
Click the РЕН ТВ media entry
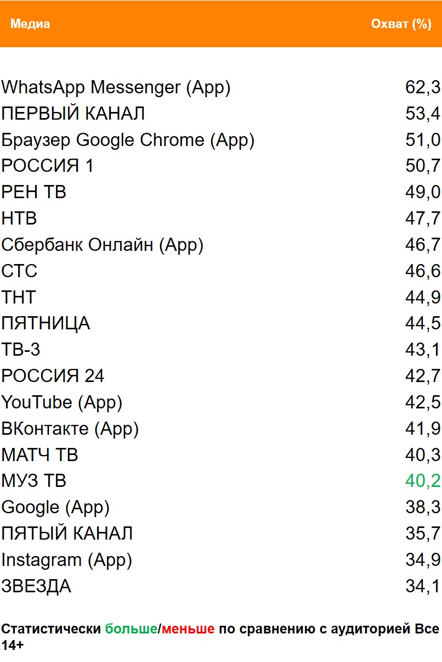pyautogui.click(x=33, y=192)
